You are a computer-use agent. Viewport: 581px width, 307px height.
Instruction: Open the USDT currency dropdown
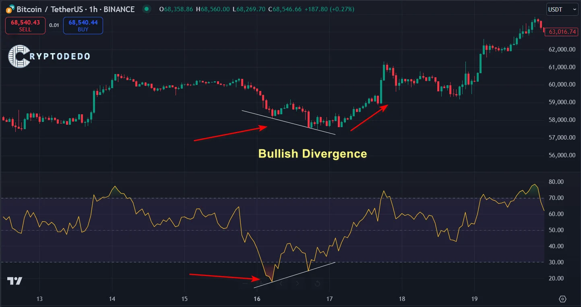[x=562, y=9]
